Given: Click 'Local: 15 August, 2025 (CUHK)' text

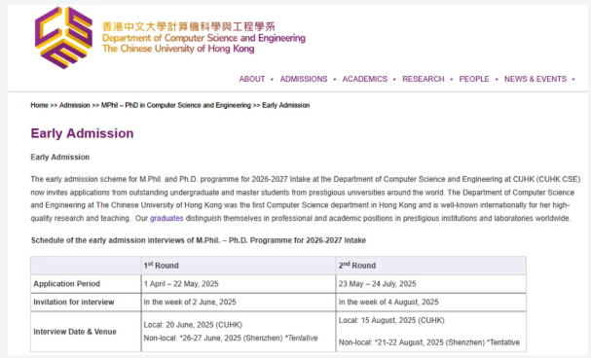Looking at the screenshot, I should point(391,320).
